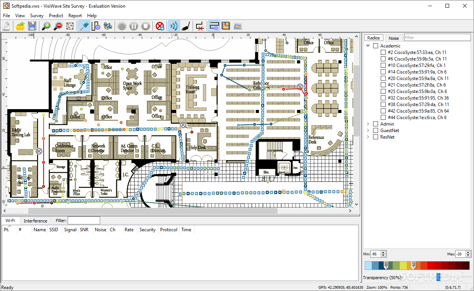Create a new survey file
This screenshot has width=474, height=291.
point(6,26)
